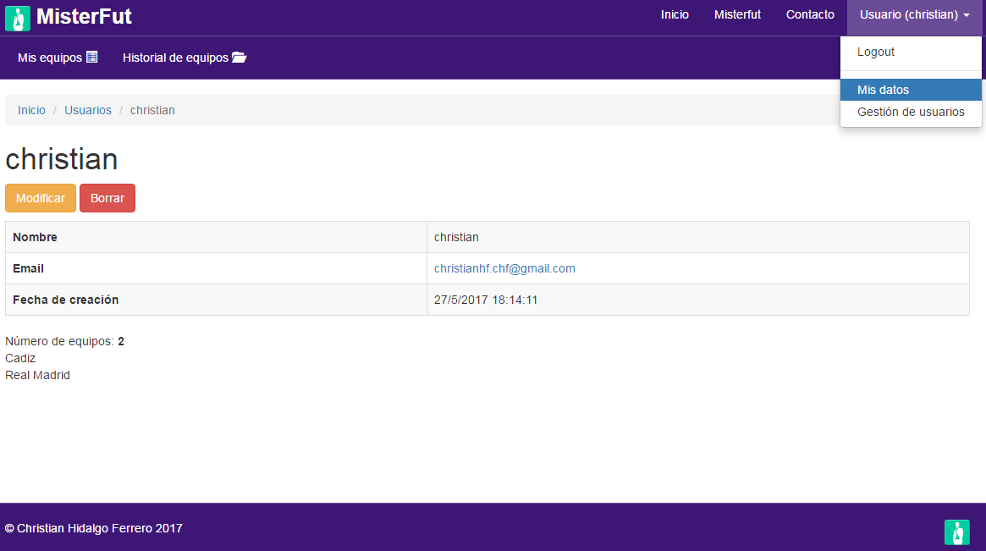Viewport: 986px width, 551px height.
Task: Click the MisterFut brand title text
Action: (84, 16)
